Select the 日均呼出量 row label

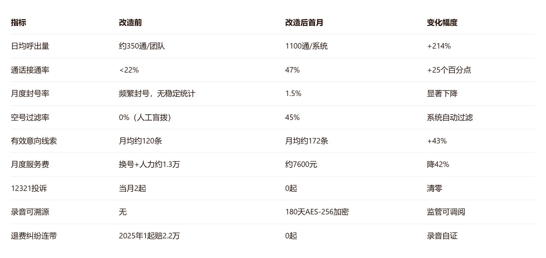[30, 46]
